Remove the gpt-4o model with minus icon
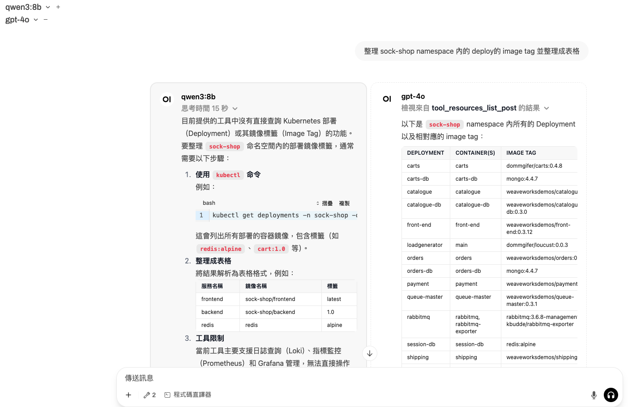Screen dimensions: 632x407 [46, 20]
